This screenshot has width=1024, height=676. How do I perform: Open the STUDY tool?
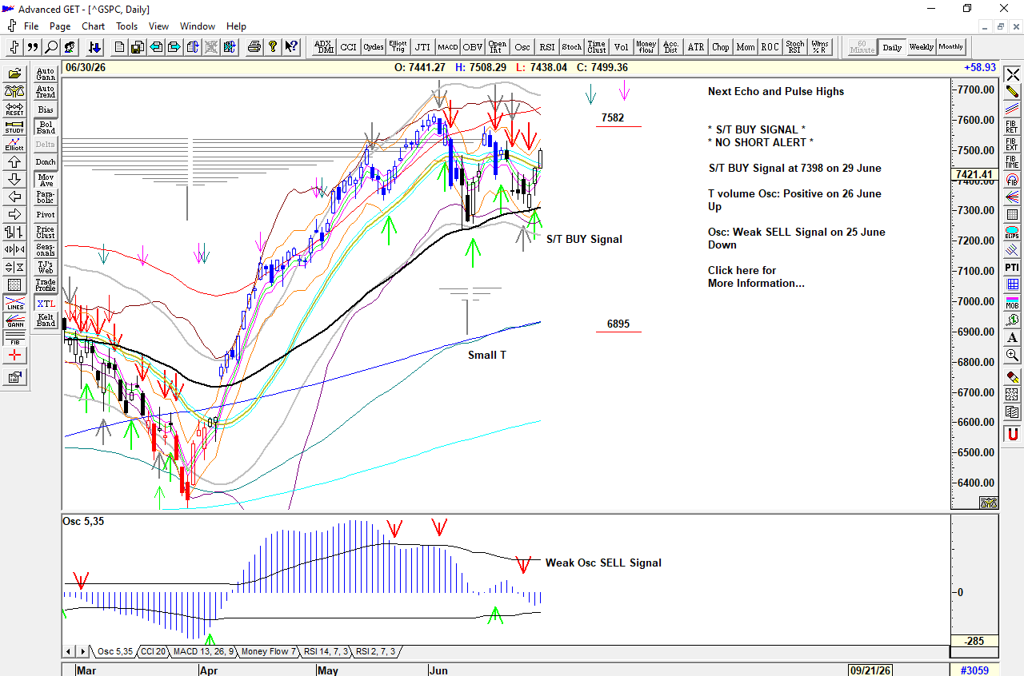coord(14,127)
